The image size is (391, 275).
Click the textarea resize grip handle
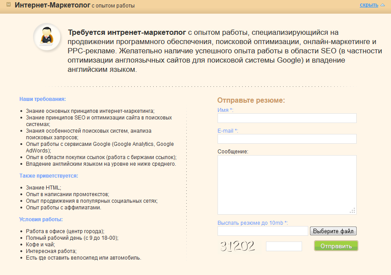click(353, 211)
